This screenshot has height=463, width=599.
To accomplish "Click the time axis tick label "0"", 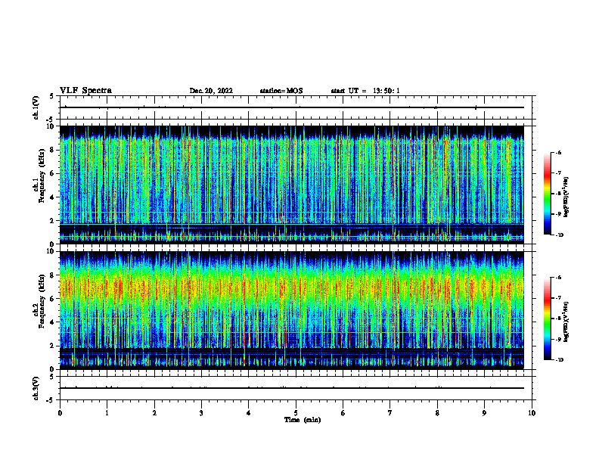I will (x=60, y=413).
